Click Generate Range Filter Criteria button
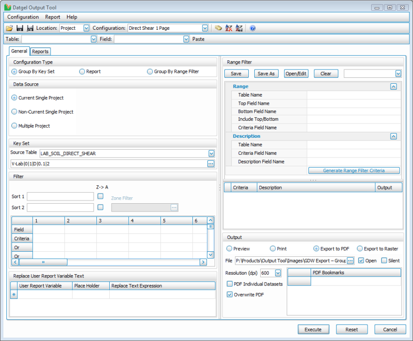This screenshot has width=413, height=341. pyautogui.click(x=354, y=171)
